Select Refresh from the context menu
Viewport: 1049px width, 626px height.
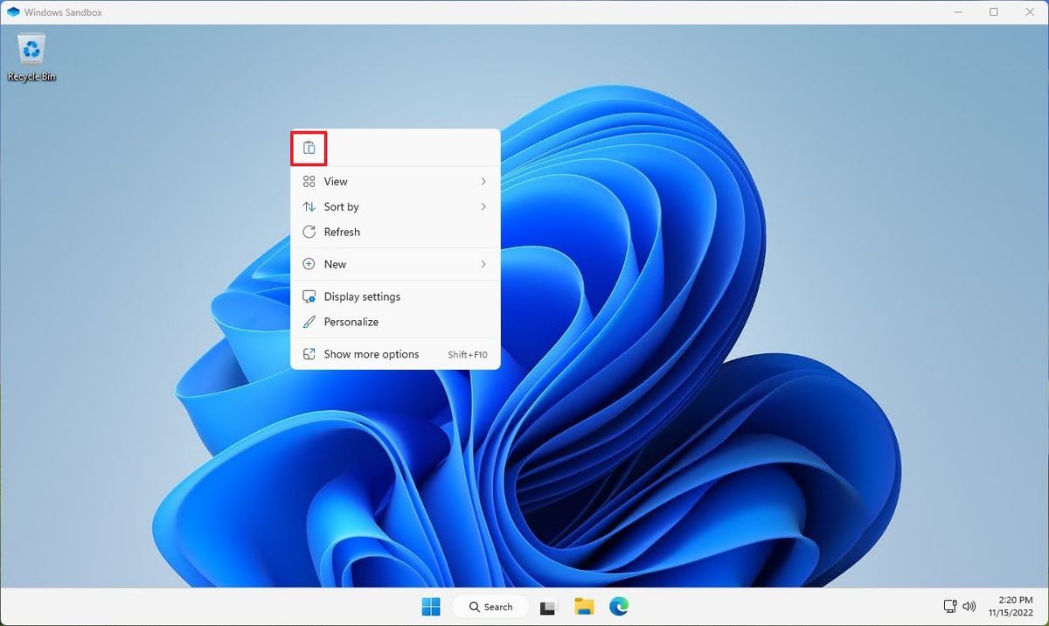tap(341, 232)
